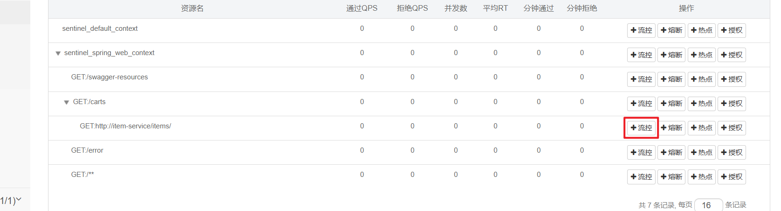Add authorization rule for sentinel_default_context
Viewport: 781px width, 211px height.
[x=732, y=30]
